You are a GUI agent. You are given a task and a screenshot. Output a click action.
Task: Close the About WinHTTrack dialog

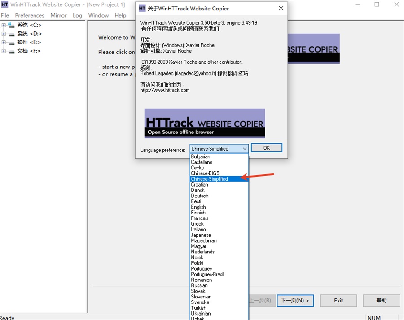(x=281, y=8)
